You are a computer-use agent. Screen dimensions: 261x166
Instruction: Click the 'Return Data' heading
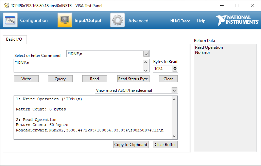[205, 41]
